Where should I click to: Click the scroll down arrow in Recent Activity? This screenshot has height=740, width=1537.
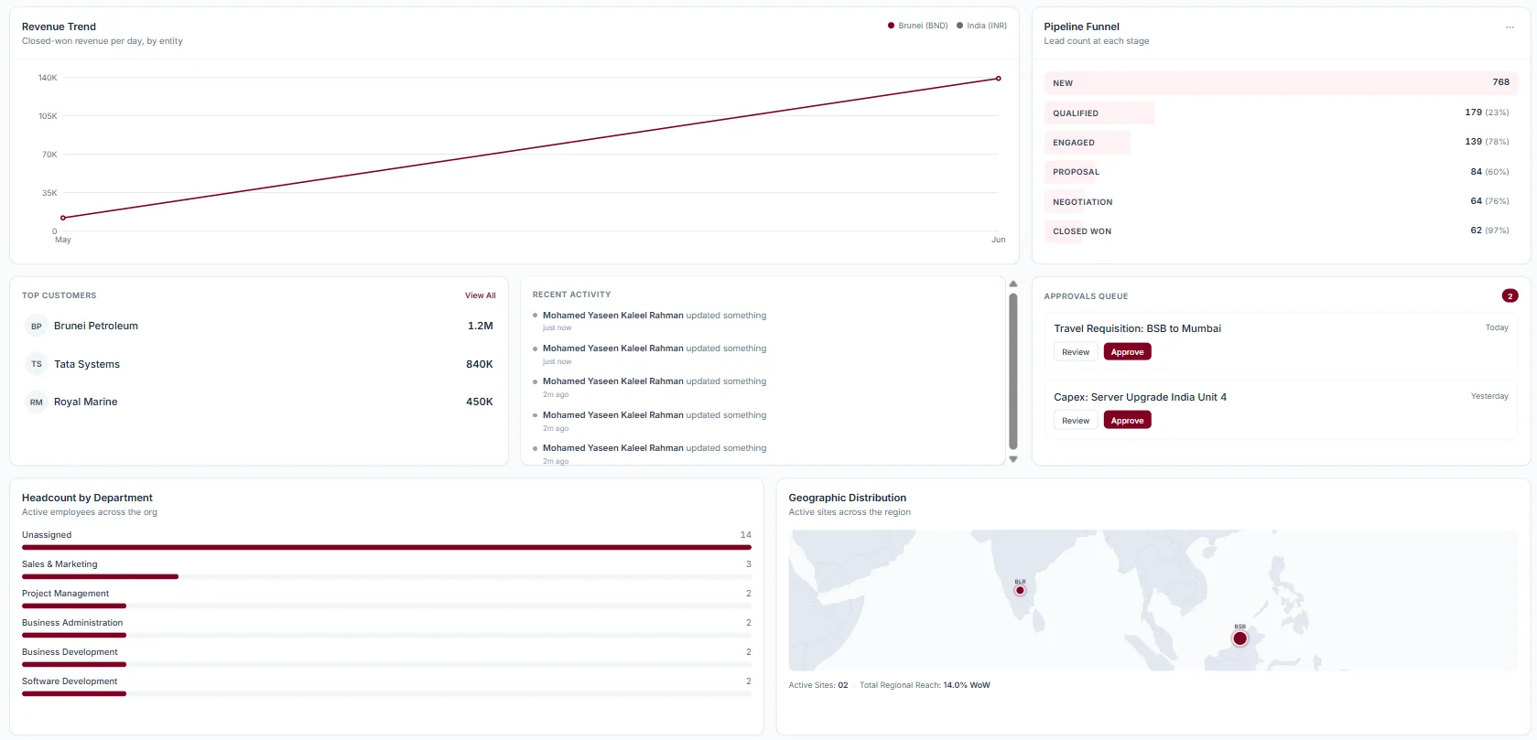tap(1013, 459)
